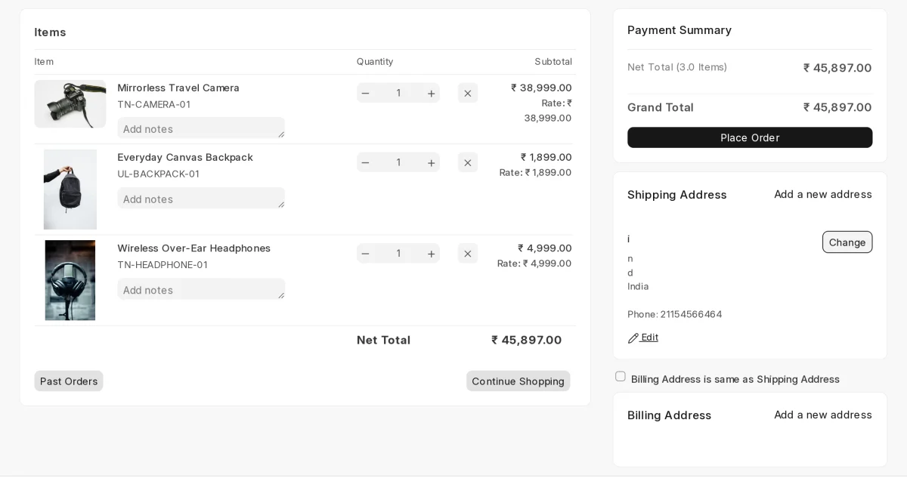Tick Billing Address same as Shipping checkbox

point(621,377)
